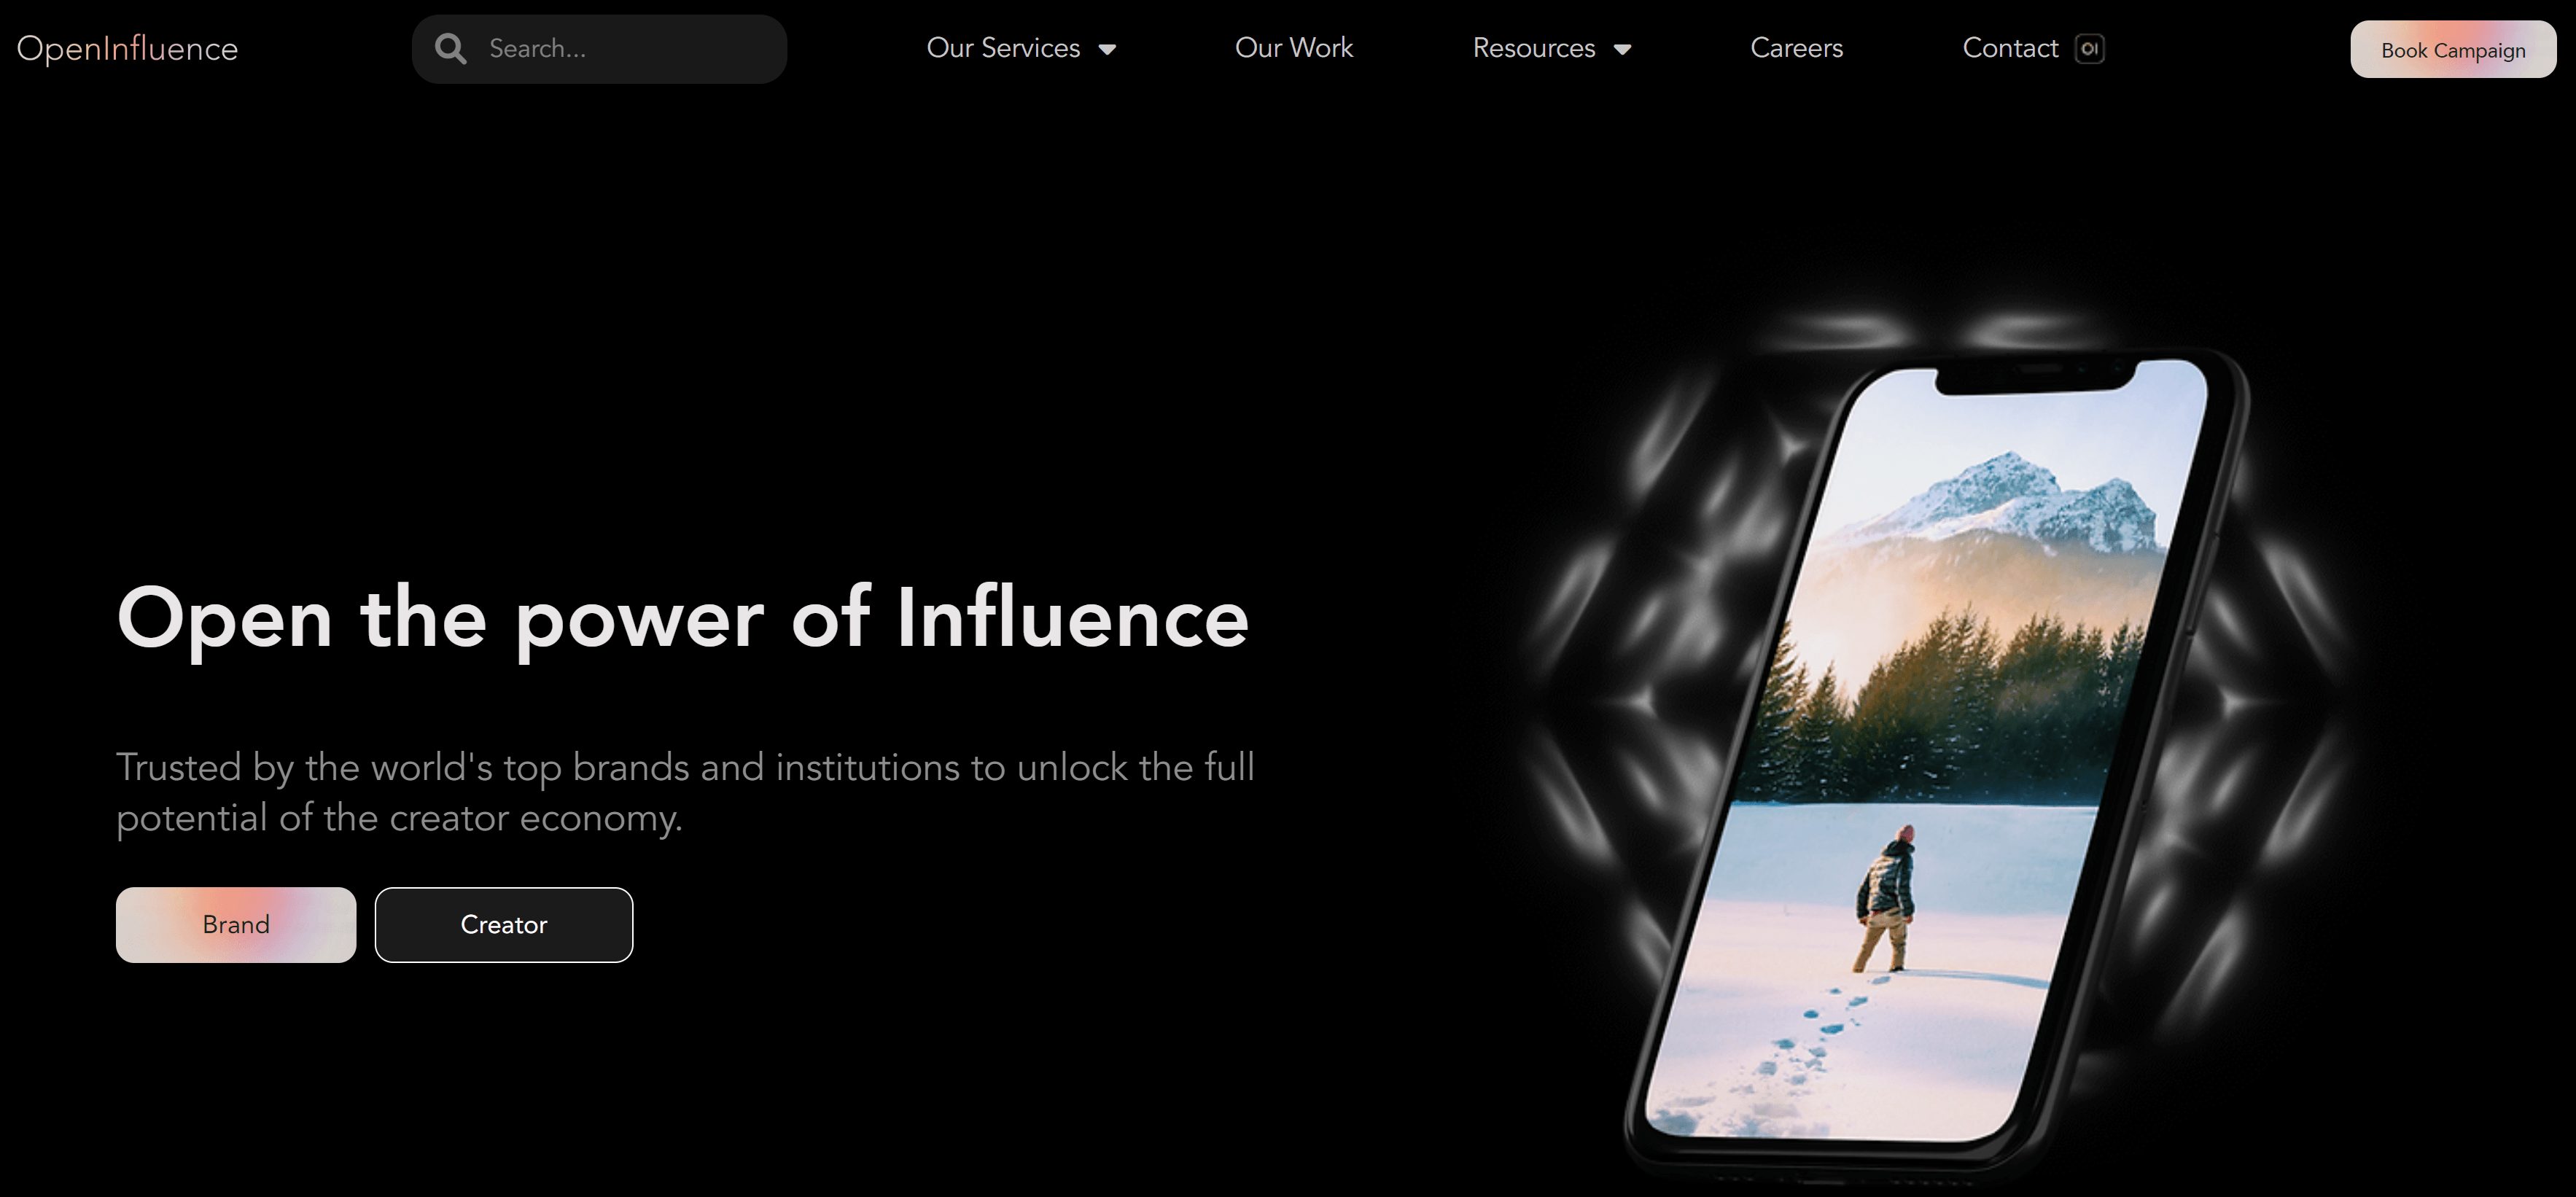The width and height of the screenshot is (2576, 1197).
Task: Open the Careers page
Action: [1796, 48]
